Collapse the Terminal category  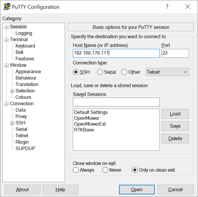tap(7, 40)
